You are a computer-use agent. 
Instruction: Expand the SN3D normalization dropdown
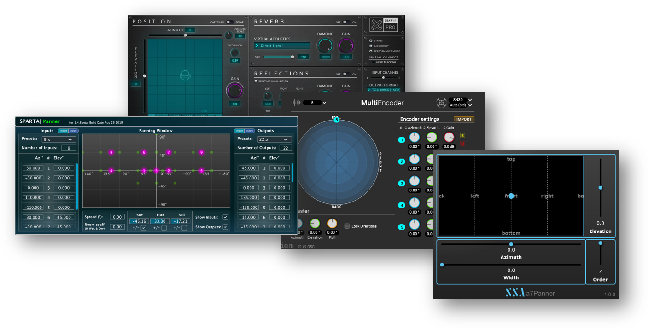pos(462,100)
